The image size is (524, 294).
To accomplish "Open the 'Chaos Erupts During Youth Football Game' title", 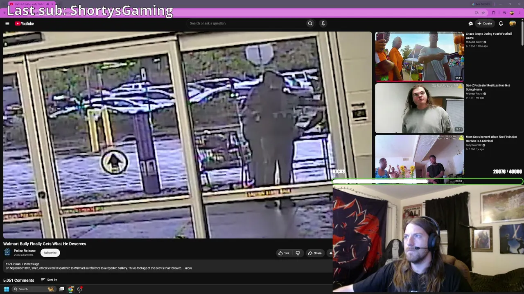I will [x=489, y=36].
